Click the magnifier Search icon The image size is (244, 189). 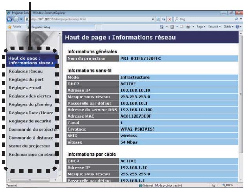click(236, 19)
